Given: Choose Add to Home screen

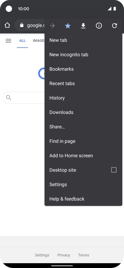Looking at the screenshot, I should (83, 156).
